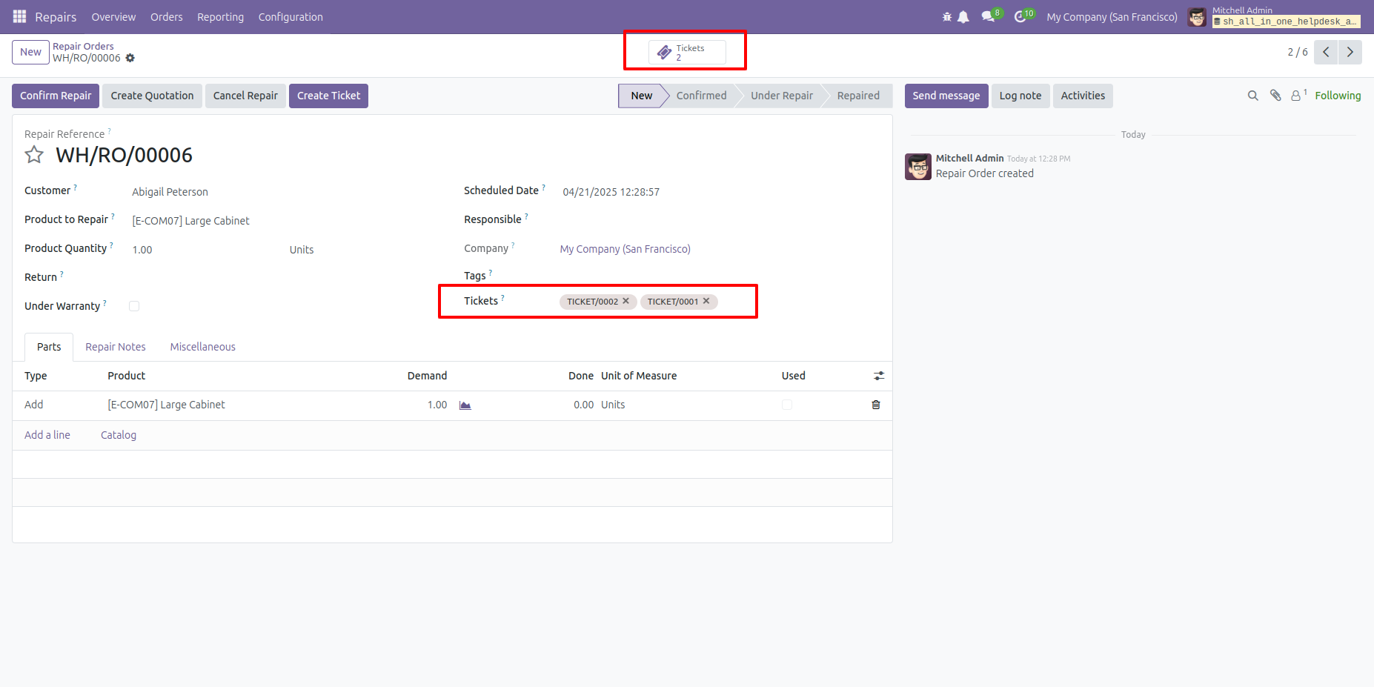Select the New status stage
This screenshot has height=687, width=1374.
pyautogui.click(x=642, y=96)
